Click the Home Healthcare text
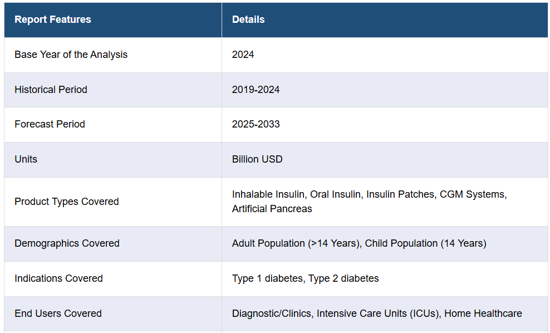 click(483, 314)
